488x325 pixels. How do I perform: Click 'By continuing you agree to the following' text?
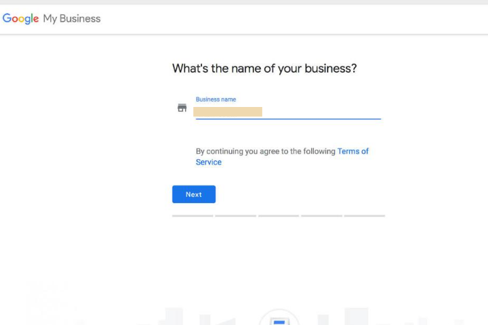[266, 152]
